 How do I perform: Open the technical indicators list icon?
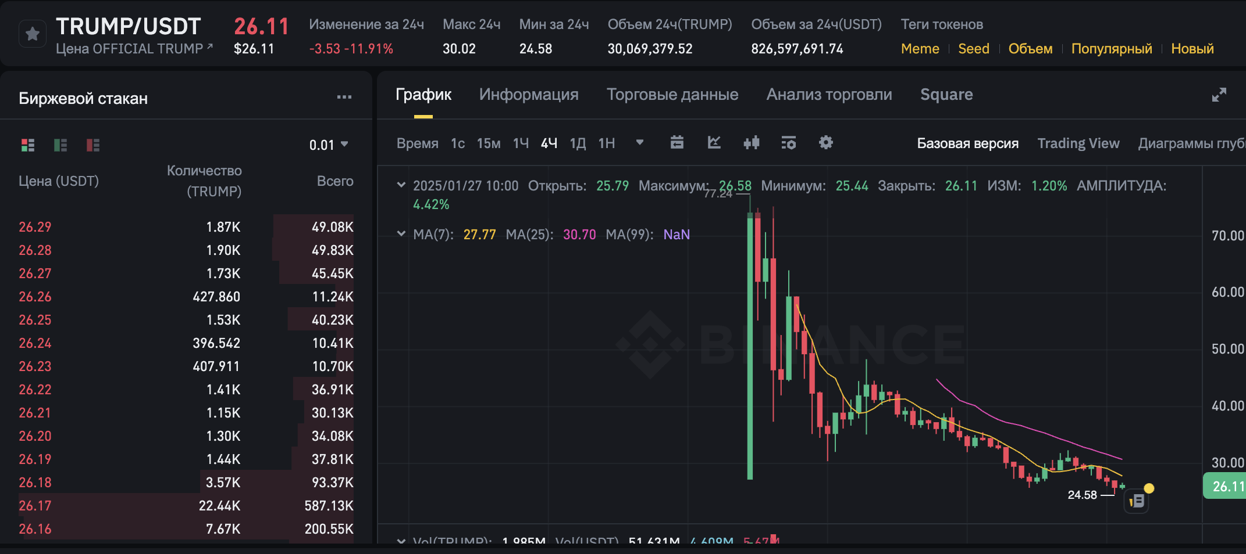[x=788, y=142]
